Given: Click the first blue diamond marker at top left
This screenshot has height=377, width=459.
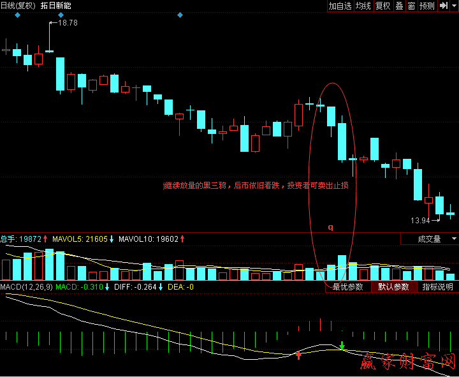Looking at the screenshot, I should tap(18, 15).
